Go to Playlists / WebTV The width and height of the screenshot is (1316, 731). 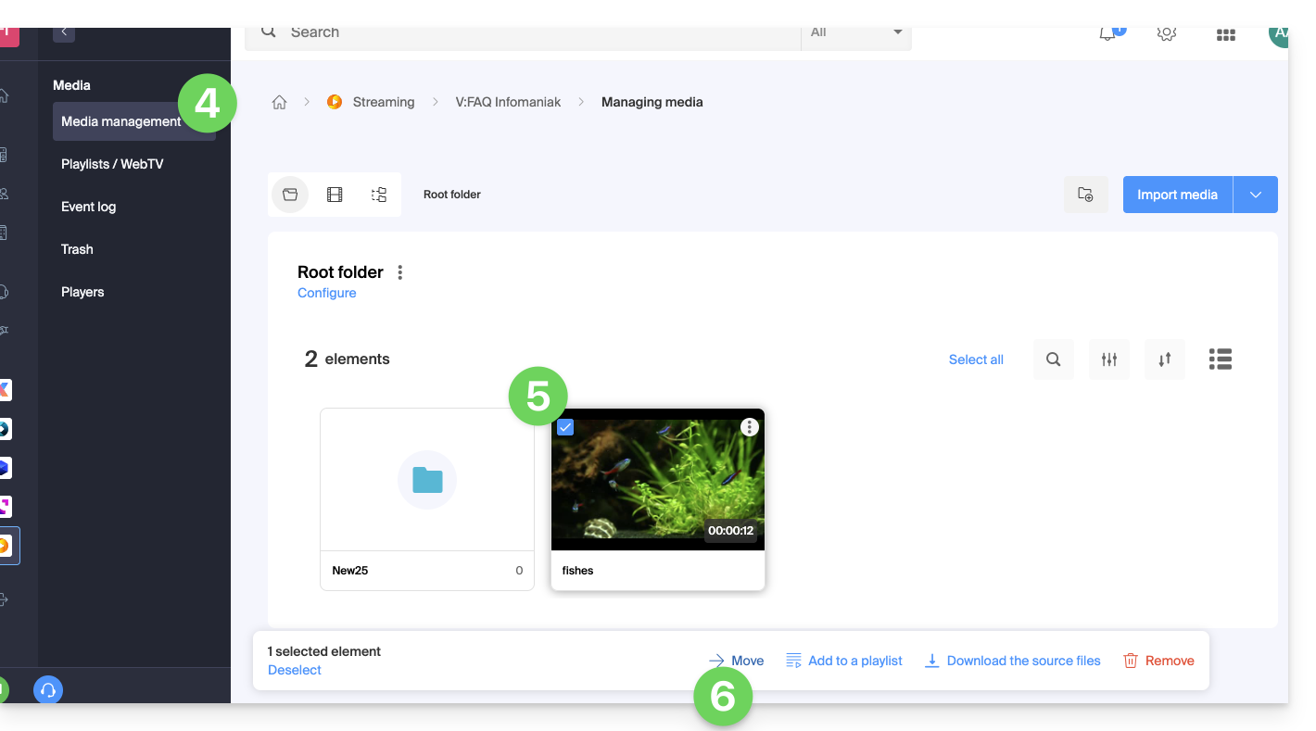tap(112, 164)
